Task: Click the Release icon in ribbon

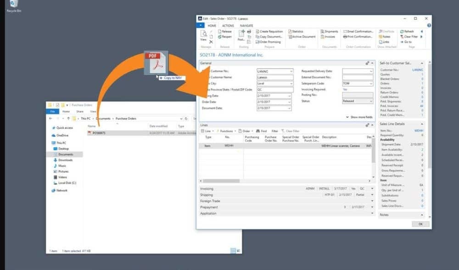Action: pyautogui.click(x=219, y=31)
